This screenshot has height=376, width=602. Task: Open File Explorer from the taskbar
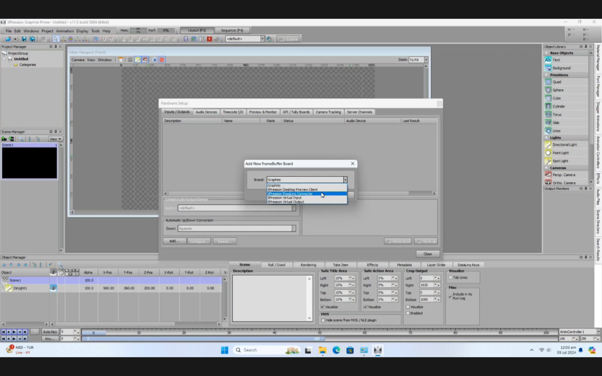coord(322,350)
